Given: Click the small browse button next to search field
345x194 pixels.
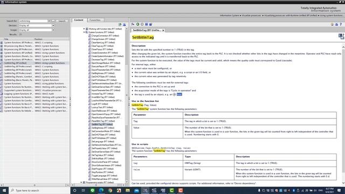Looking at the screenshot, I should (53, 21).
